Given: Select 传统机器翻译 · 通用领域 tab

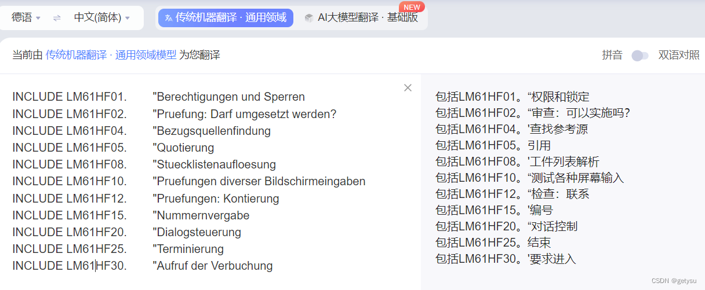Looking at the screenshot, I should click(x=226, y=18).
